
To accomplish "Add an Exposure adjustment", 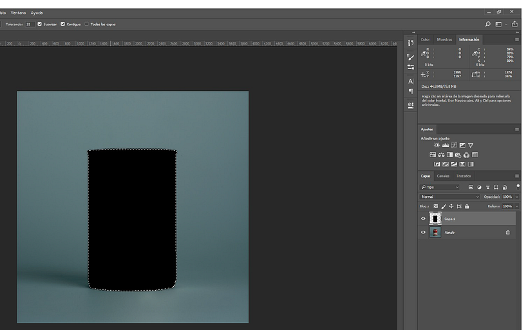I will [x=462, y=145].
